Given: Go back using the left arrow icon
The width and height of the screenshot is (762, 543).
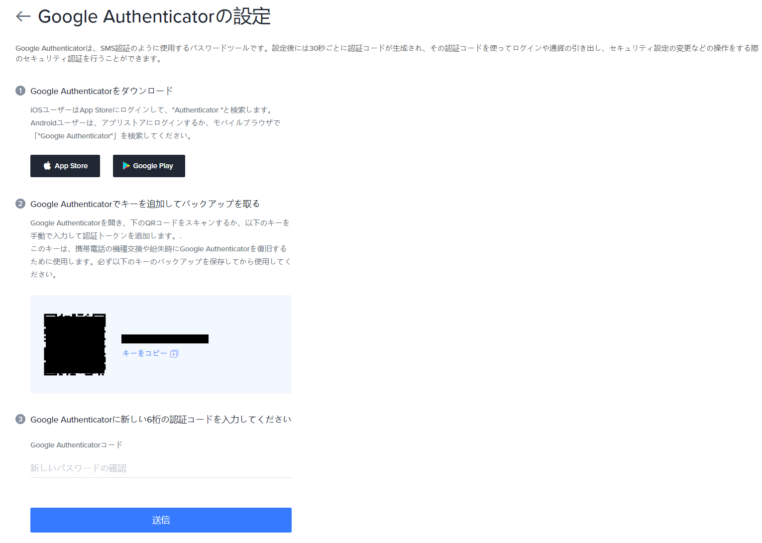Looking at the screenshot, I should (23, 16).
